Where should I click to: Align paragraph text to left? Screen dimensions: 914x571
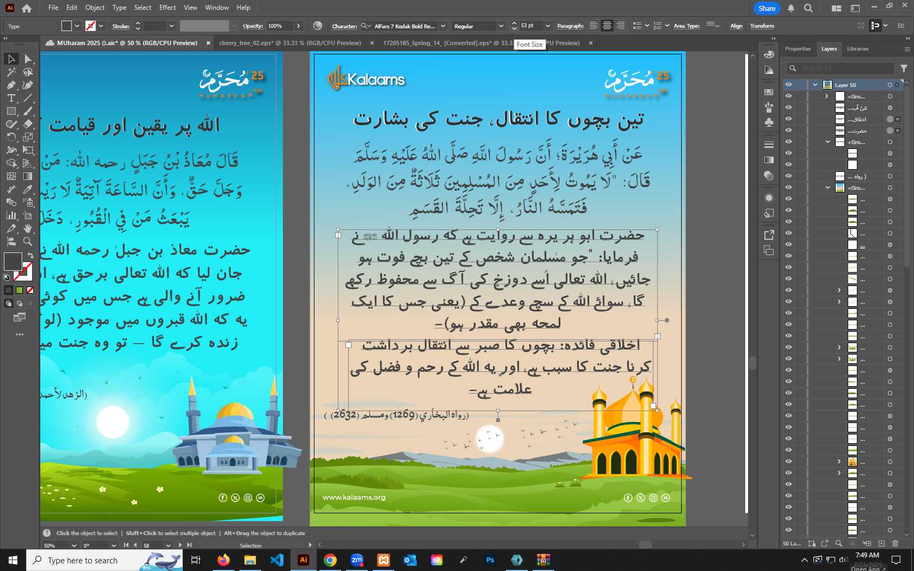tap(594, 26)
